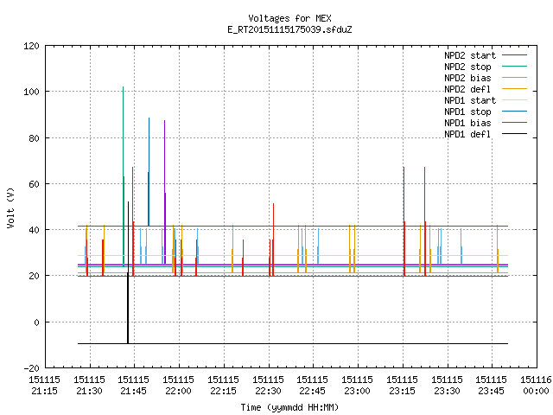
Task: Select the 'NPD2 defl' legend label
Action: pos(467,89)
